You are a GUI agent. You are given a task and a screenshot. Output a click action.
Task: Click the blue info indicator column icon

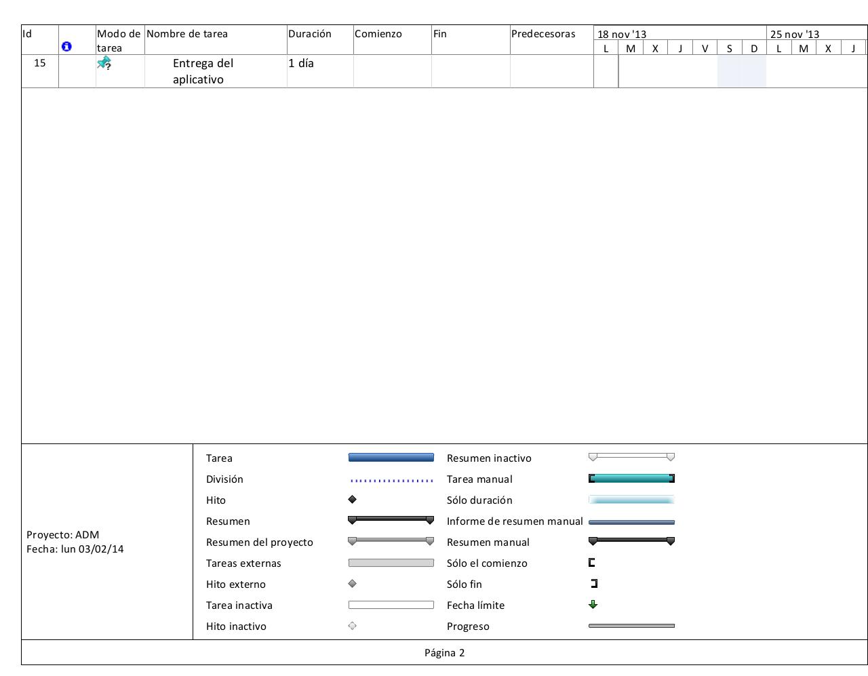tap(66, 47)
